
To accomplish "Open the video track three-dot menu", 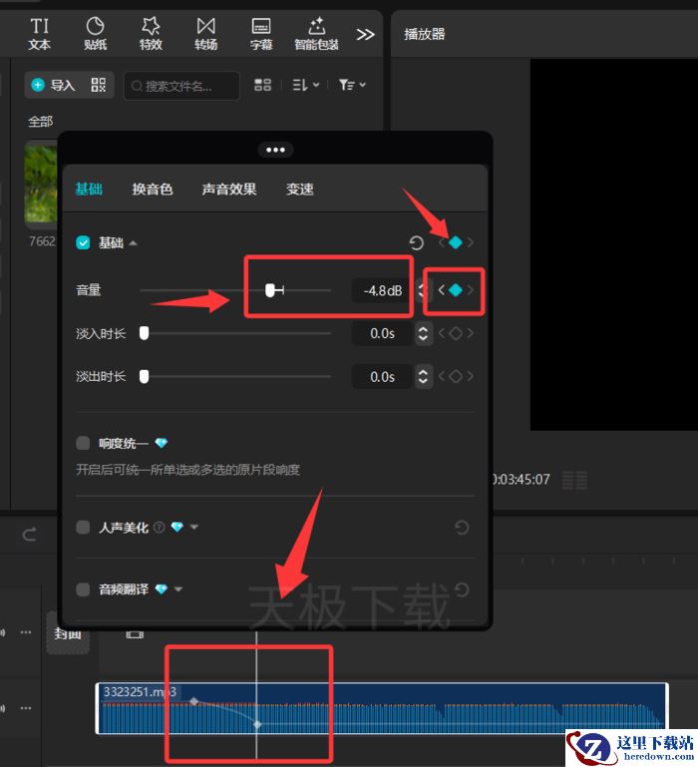I will click(26, 632).
